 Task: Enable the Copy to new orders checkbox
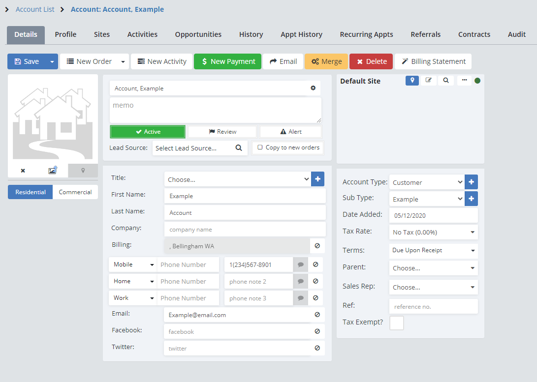(260, 147)
